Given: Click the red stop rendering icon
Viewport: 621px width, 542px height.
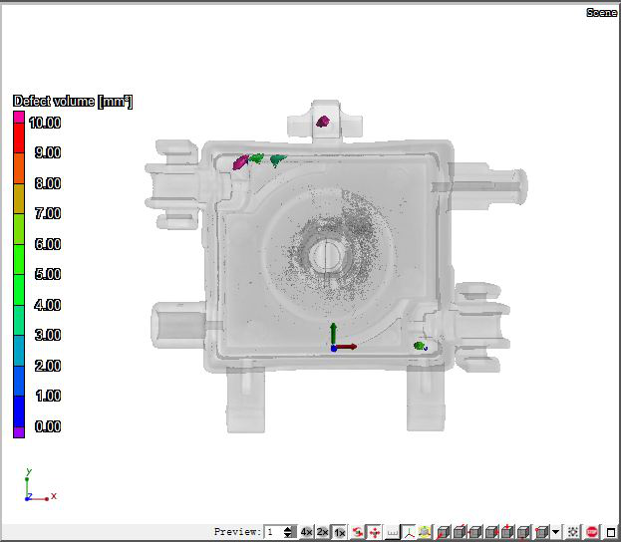Looking at the screenshot, I should [x=592, y=532].
